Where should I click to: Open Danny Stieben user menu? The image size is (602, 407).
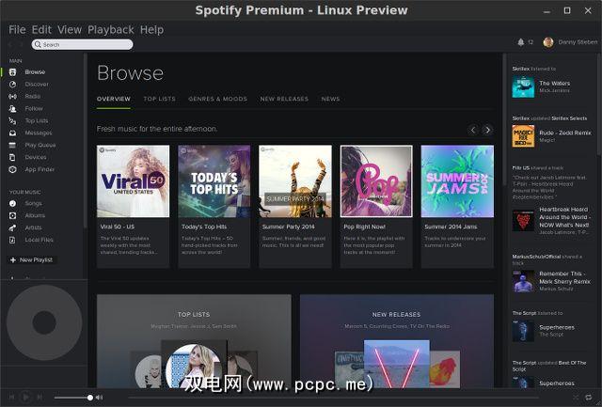pos(578,42)
